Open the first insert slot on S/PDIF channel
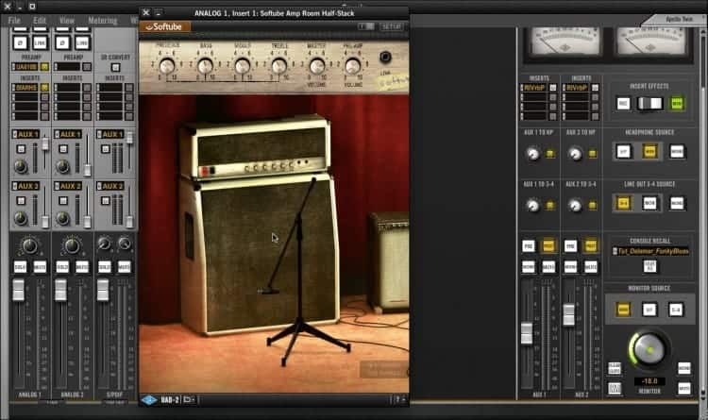Screen dimensions: 708x420 (110, 87)
